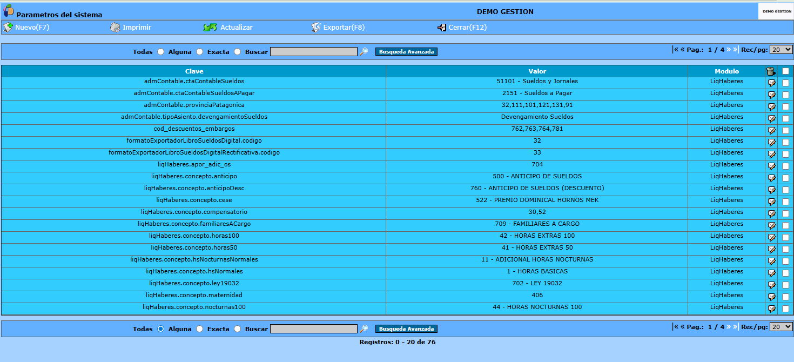
Task: Click the Exportar(F8) icon
Action: pyautogui.click(x=317, y=27)
